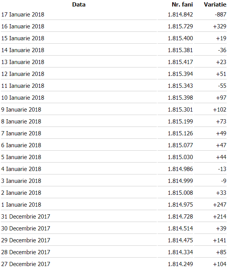Click the Nr. fani column header
The image size is (227, 268).
pyautogui.click(x=182, y=5)
